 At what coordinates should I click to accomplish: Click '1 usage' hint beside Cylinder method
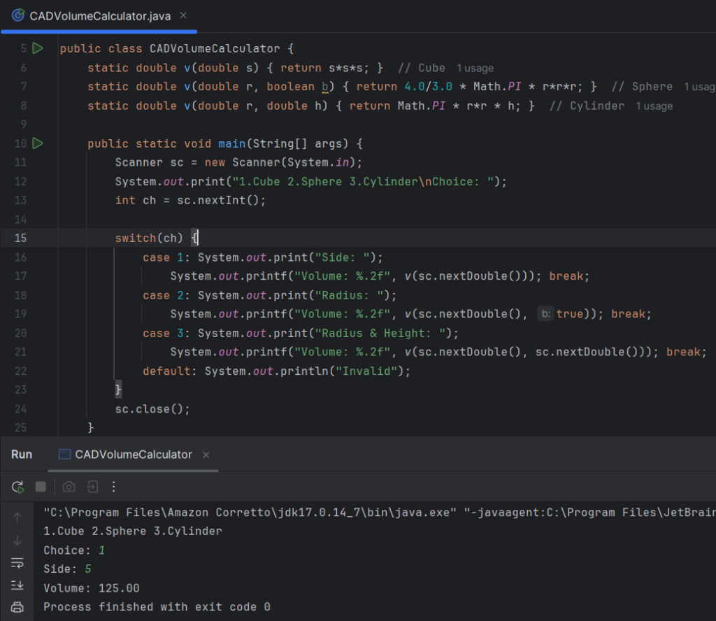[x=654, y=106]
